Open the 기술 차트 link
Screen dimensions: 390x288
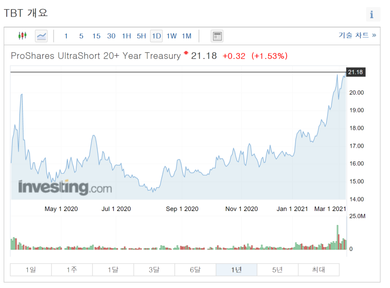[357, 35]
